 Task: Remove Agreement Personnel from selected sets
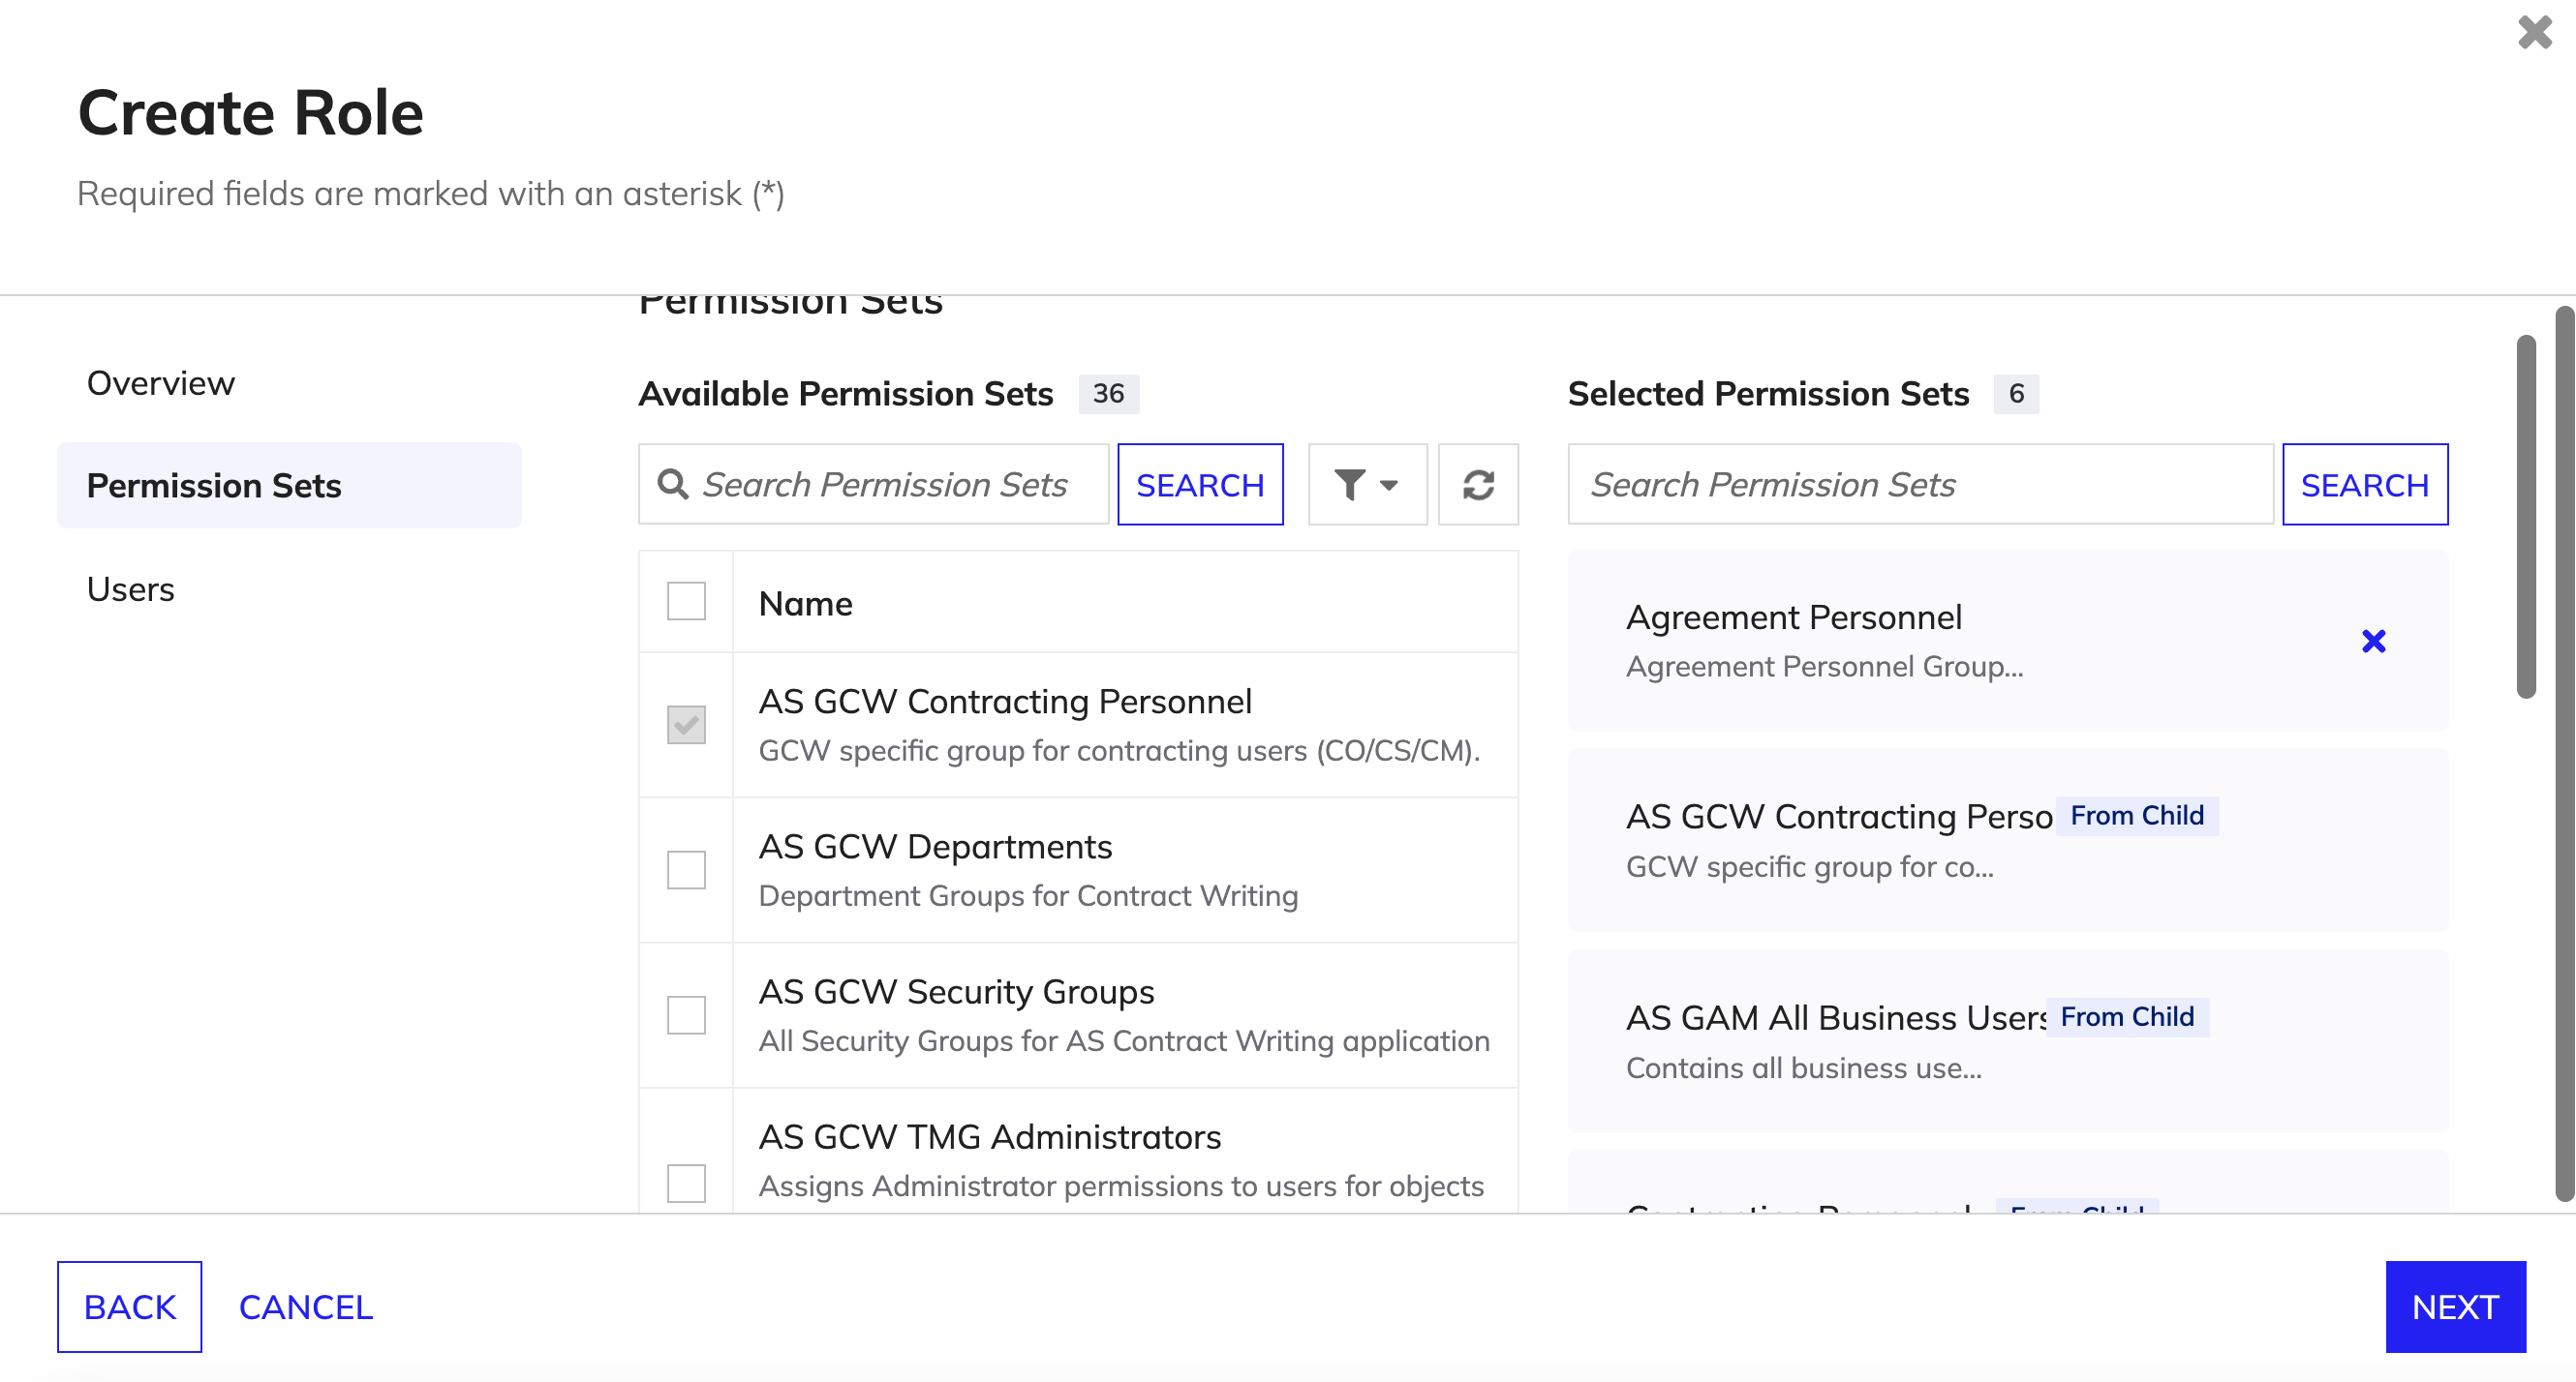point(2373,641)
